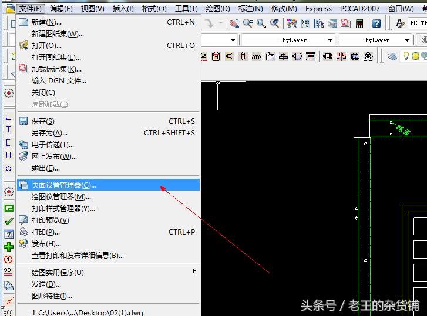Select 保存(S) menu entry
This screenshot has width=427, height=316.
pyautogui.click(x=108, y=121)
